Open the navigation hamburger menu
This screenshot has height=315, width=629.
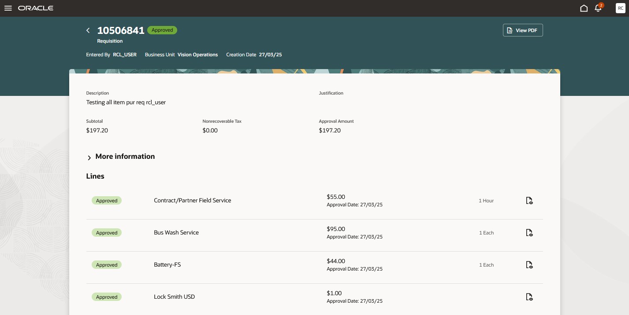click(x=8, y=8)
